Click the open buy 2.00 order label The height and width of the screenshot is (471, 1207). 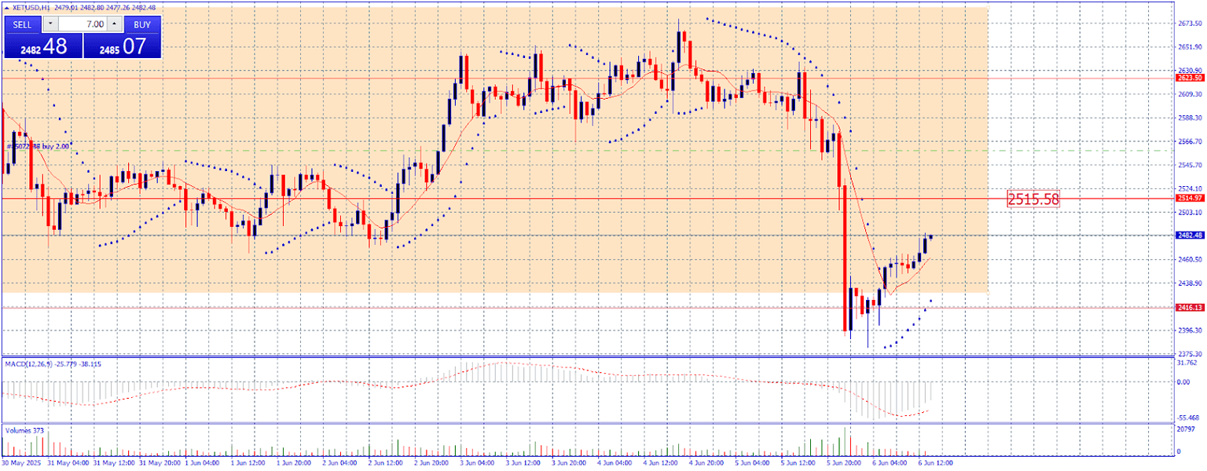point(38,146)
